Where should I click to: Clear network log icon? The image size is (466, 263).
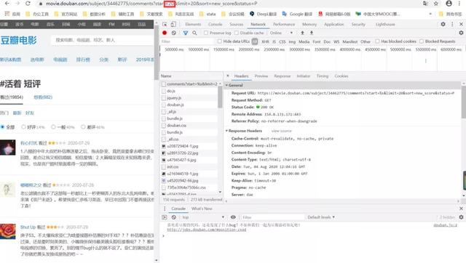pos(174,33)
